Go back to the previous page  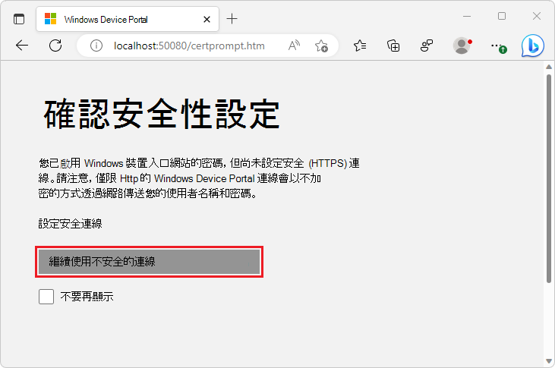pos(22,46)
